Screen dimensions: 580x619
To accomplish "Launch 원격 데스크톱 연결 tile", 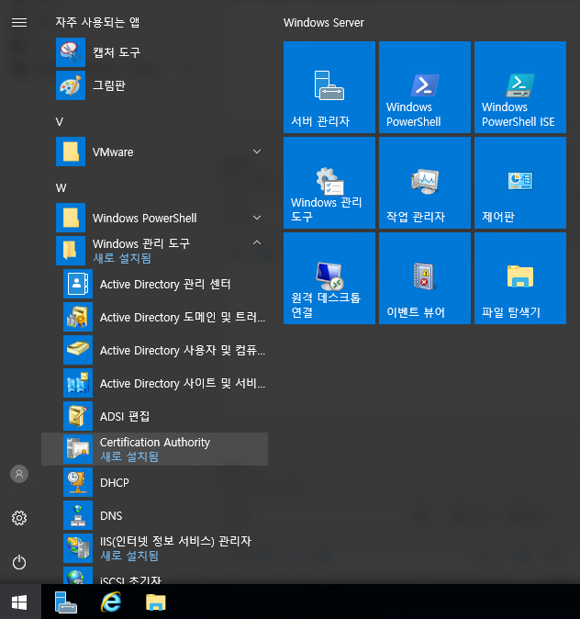I will tap(329, 278).
